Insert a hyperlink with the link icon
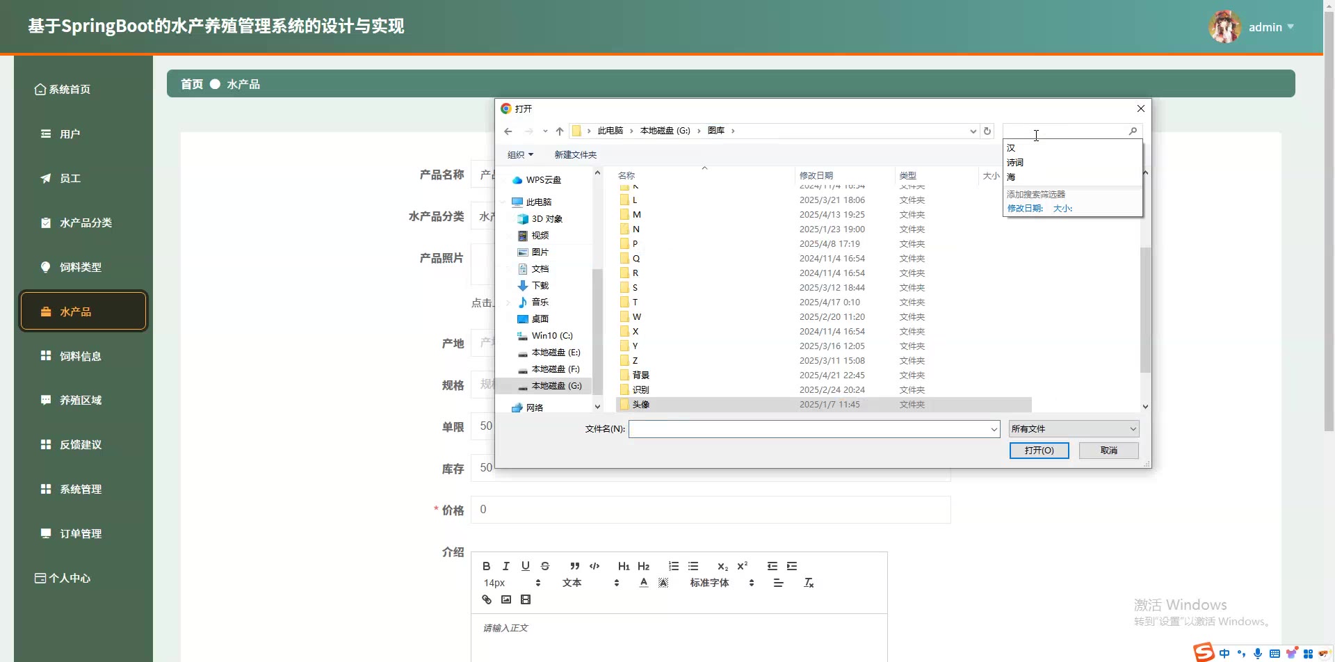Screen dimensions: 1335x662 click(x=487, y=599)
